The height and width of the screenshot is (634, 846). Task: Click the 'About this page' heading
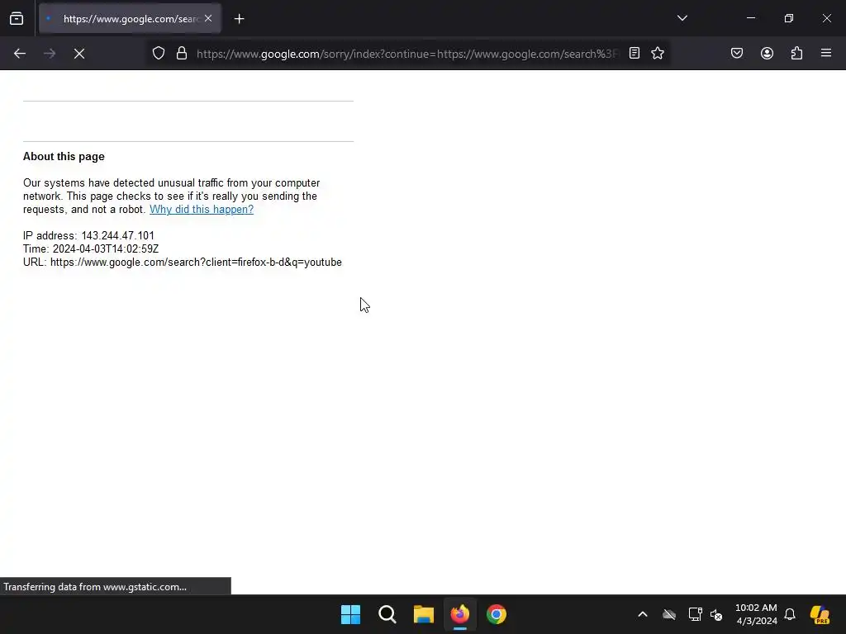click(64, 156)
